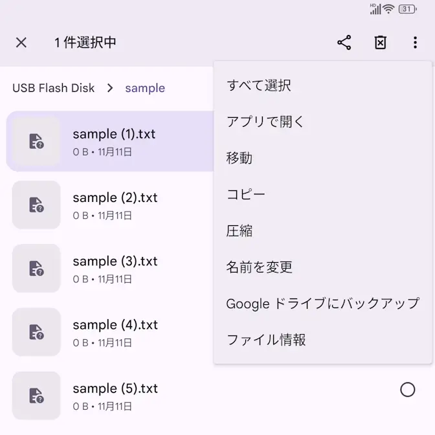Select 移動 in the overflow menu

(x=240, y=158)
